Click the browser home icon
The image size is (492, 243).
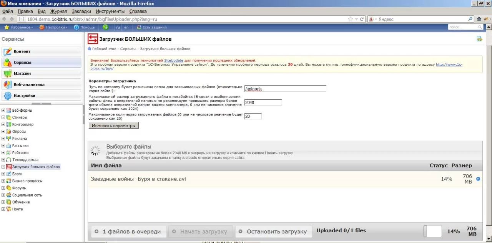[x=479, y=19]
